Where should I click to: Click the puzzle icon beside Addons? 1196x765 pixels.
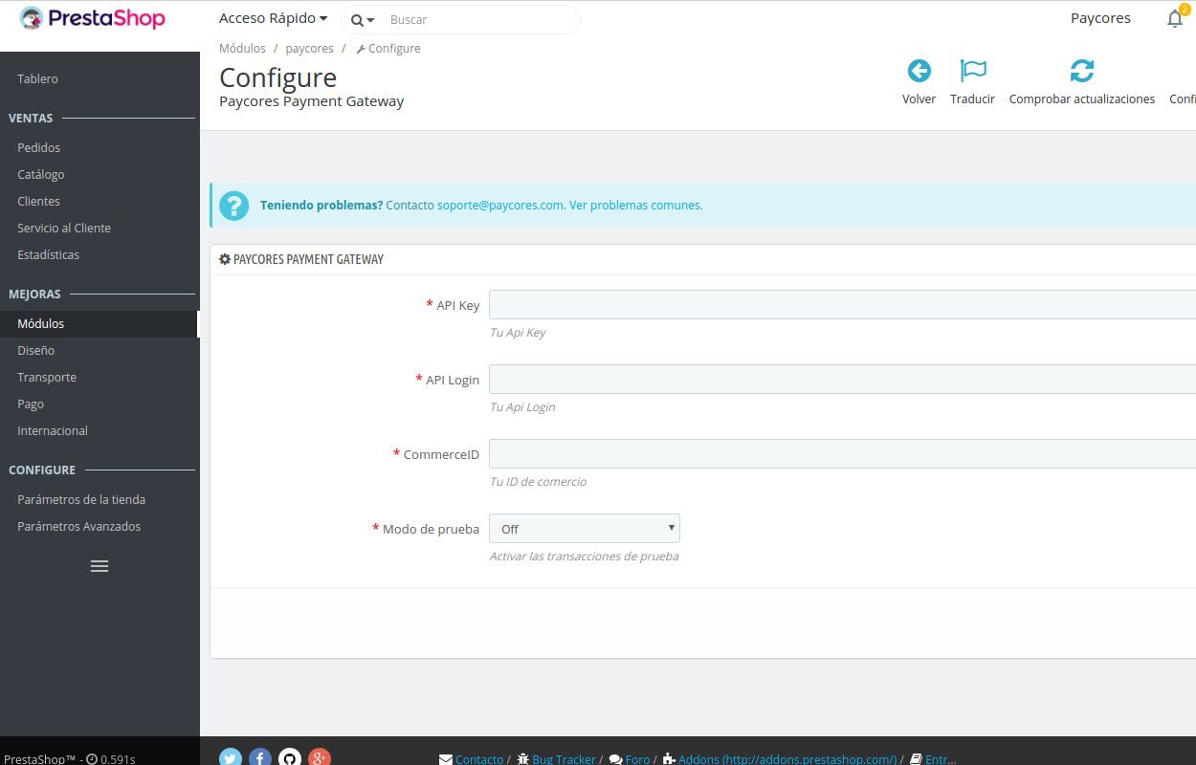pyautogui.click(x=669, y=759)
